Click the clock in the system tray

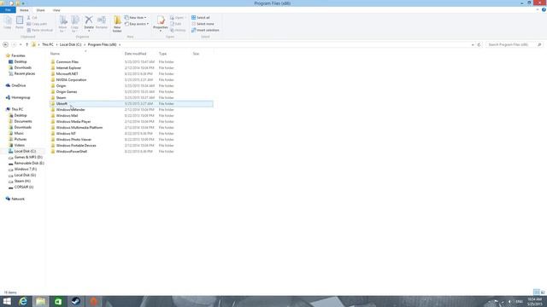coord(534,301)
